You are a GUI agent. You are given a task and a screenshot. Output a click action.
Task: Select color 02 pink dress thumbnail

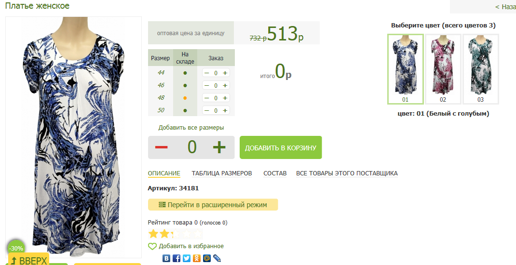click(x=443, y=69)
